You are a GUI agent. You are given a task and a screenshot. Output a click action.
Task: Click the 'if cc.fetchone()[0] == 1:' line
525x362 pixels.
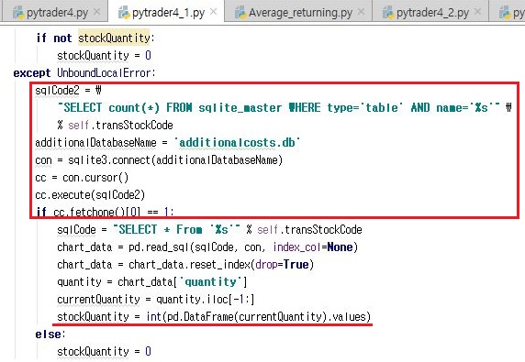(106, 212)
